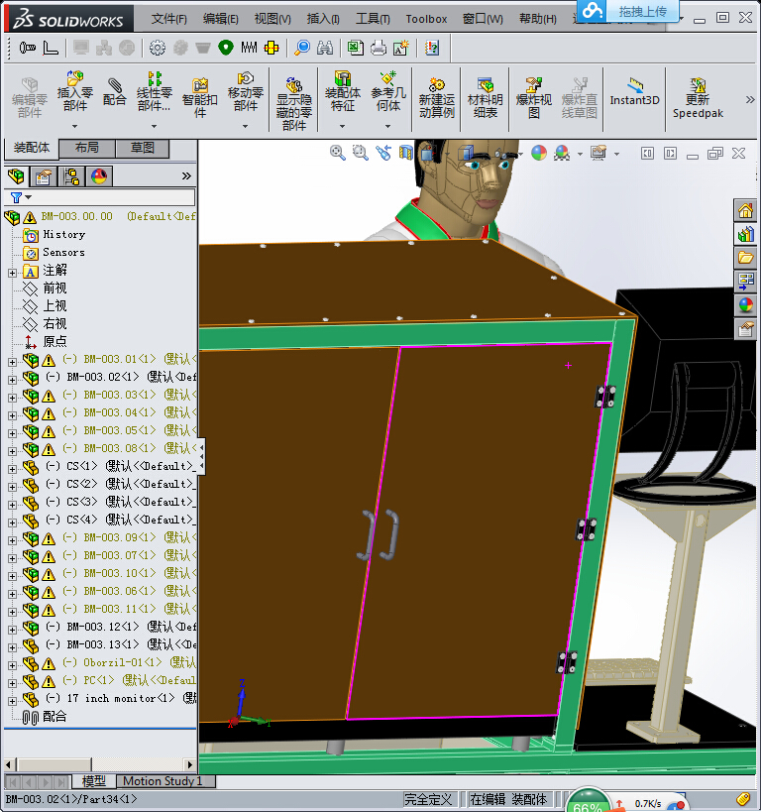Click Zoom to Fit in view toolbar
The height and width of the screenshot is (812, 761).
pyautogui.click(x=338, y=153)
